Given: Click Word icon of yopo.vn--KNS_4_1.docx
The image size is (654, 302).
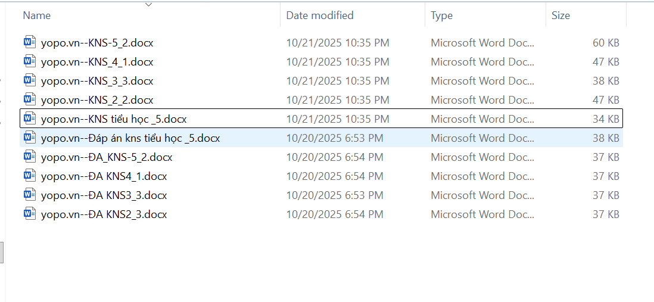Looking at the screenshot, I should tap(30, 61).
